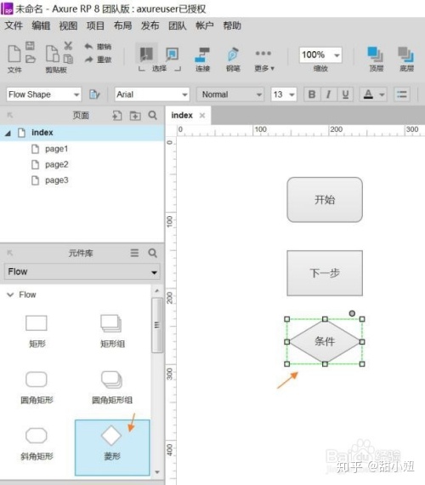Select the 圆角矩形组 widget

coord(112,388)
